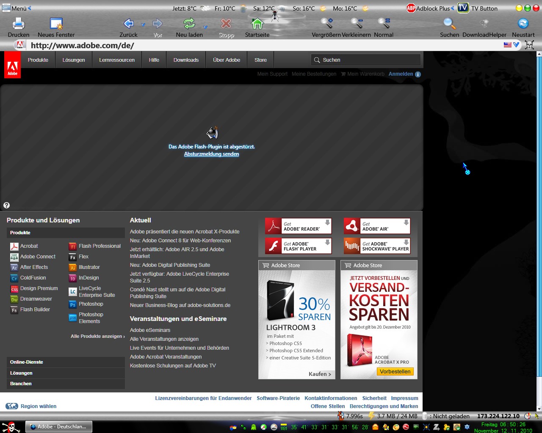Click the Get Adobe Reader button
The height and width of the screenshot is (433, 542).
298,226
